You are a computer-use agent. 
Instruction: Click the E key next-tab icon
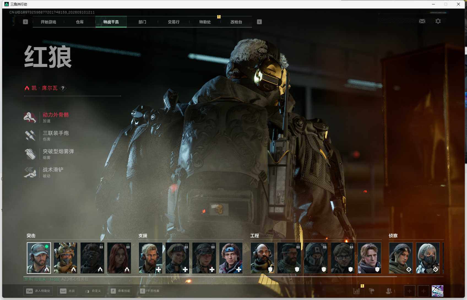[x=259, y=22]
